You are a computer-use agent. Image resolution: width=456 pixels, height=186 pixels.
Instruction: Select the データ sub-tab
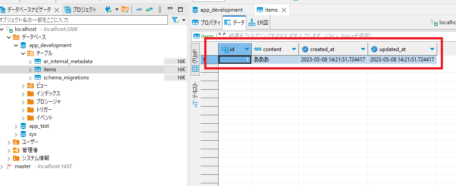coord(234,22)
